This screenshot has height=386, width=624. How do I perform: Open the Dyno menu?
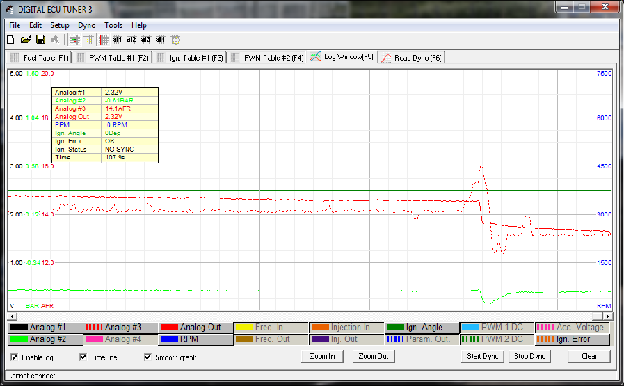pos(87,25)
